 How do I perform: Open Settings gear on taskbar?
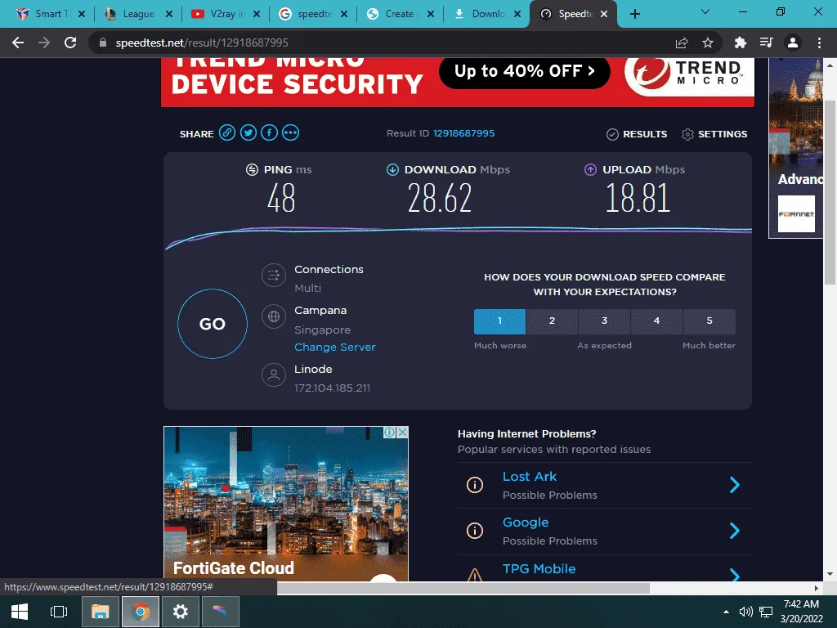(181, 612)
